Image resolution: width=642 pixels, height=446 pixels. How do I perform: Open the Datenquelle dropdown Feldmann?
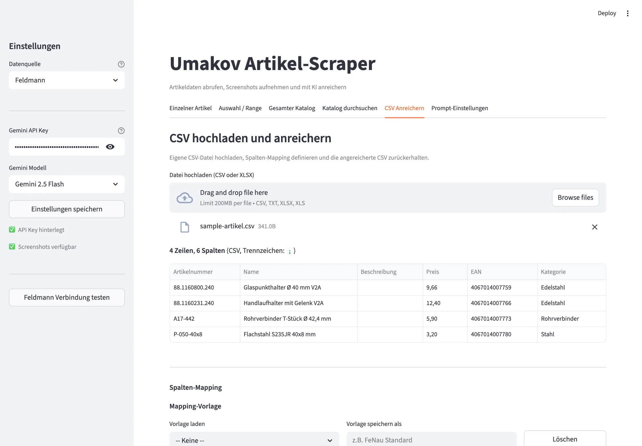(67, 80)
